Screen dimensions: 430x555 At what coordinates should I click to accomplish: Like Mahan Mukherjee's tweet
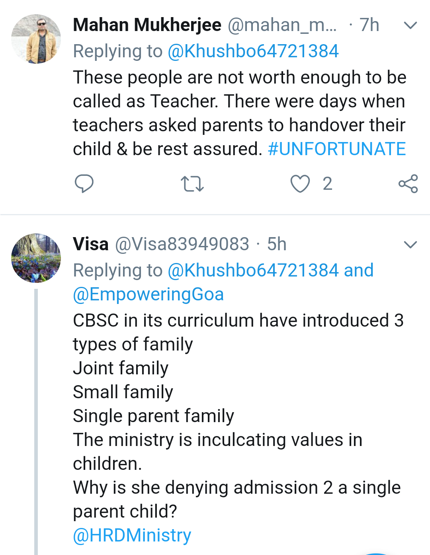pyautogui.click(x=300, y=184)
